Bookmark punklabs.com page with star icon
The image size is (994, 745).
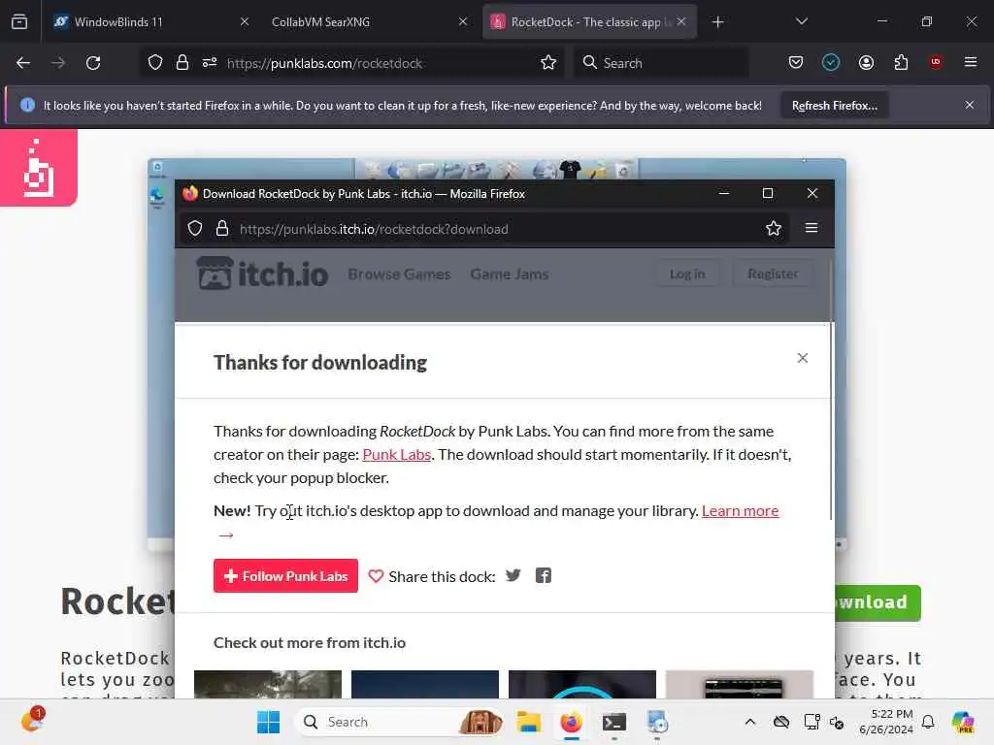tap(548, 63)
